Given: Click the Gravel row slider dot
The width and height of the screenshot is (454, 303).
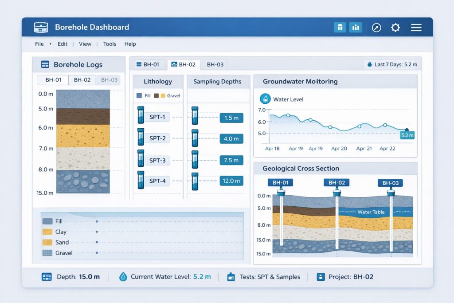Looking at the screenshot, I should pos(97,253).
